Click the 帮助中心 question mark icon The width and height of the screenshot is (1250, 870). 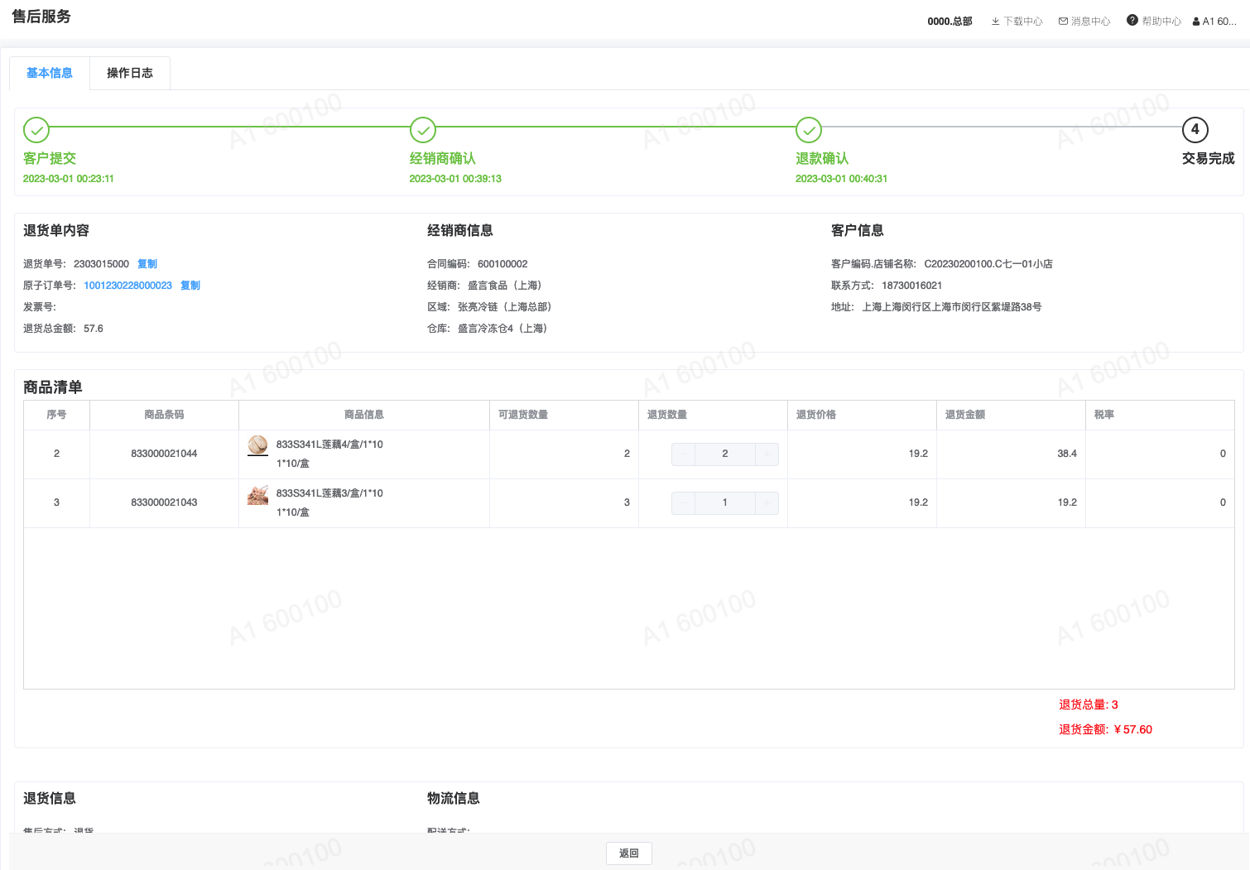tap(1132, 21)
